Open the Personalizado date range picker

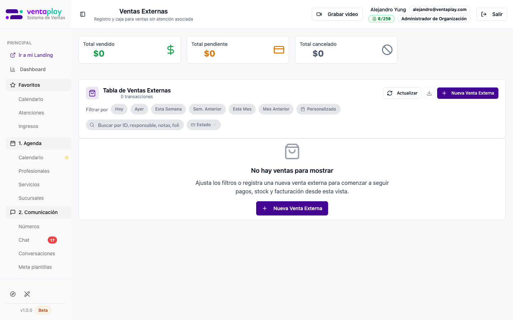pos(318,109)
